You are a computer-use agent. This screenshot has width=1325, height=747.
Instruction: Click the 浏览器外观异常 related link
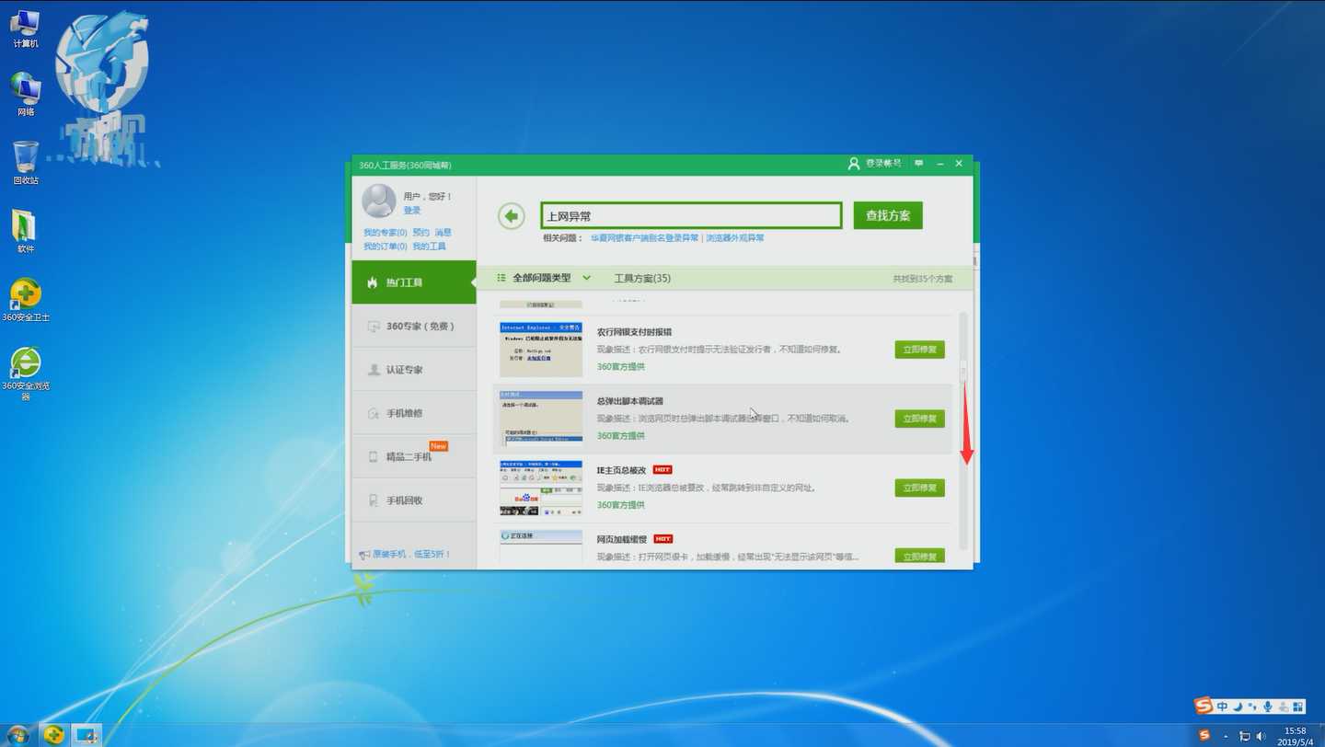pos(735,238)
